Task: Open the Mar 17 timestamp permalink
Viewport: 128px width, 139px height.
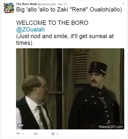Action: (x=63, y=4)
